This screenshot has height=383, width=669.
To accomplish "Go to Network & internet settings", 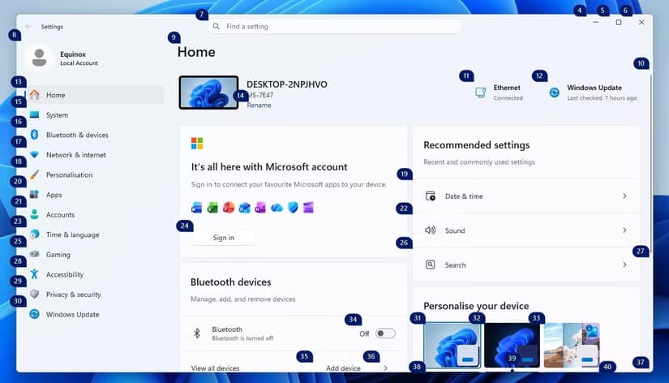I will click(95, 154).
